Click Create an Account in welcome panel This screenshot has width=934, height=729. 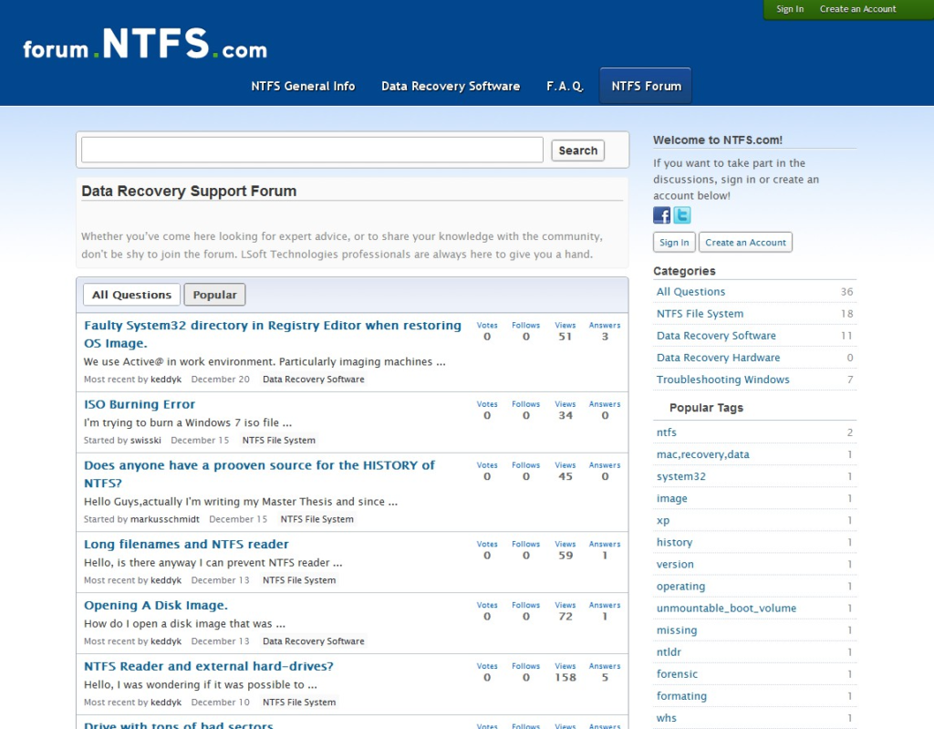pos(745,242)
